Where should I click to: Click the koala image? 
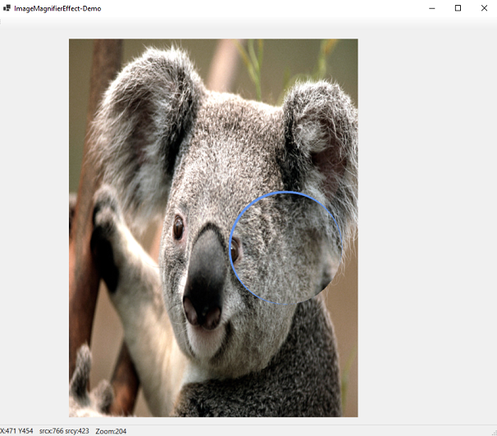213,228
